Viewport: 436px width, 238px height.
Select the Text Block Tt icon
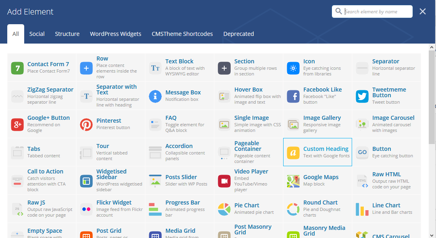point(155,68)
